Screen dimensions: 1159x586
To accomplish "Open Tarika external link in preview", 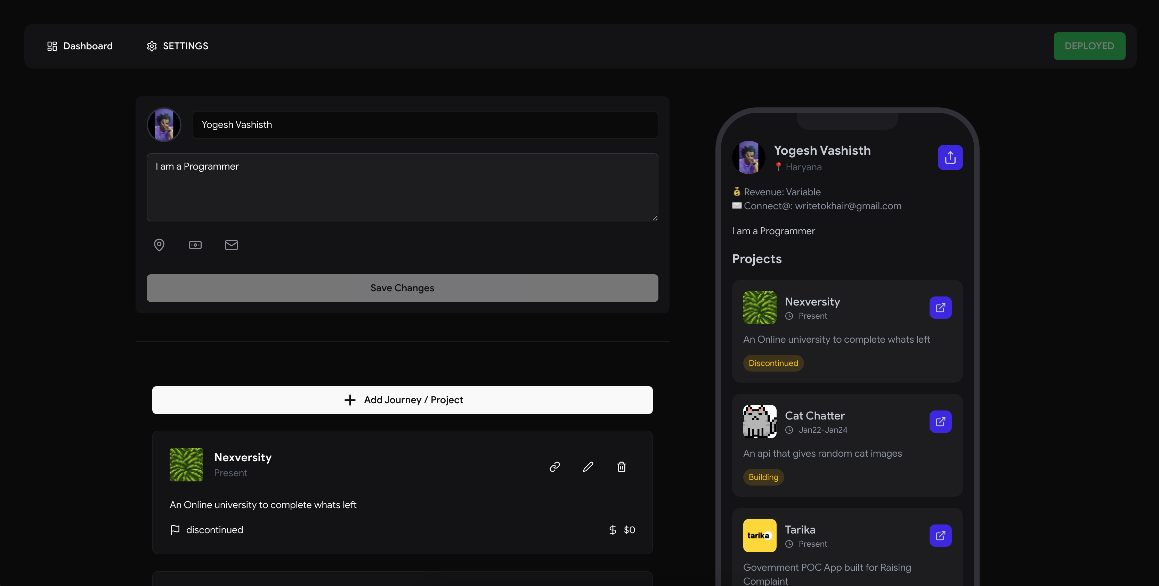I will 940,536.
